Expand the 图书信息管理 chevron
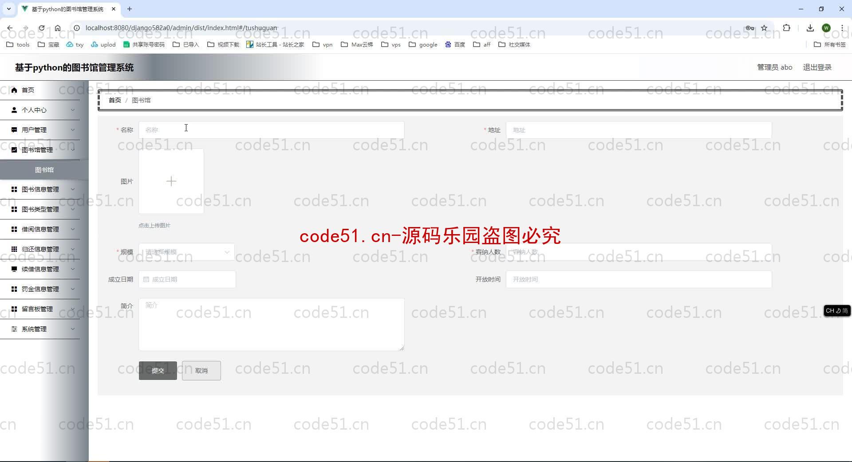The height and width of the screenshot is (462, 852). click(x=73, y=189)
